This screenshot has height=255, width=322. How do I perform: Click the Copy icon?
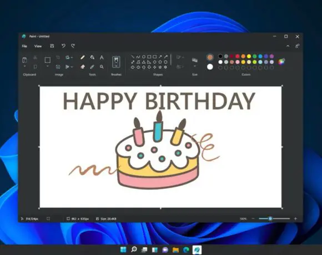click(36, 67)
